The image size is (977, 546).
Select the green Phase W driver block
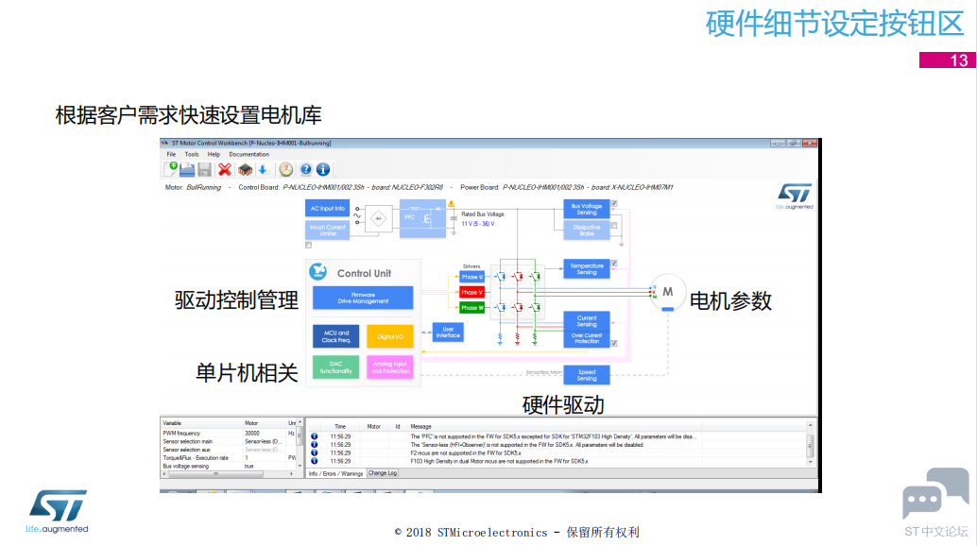[471, 308]
